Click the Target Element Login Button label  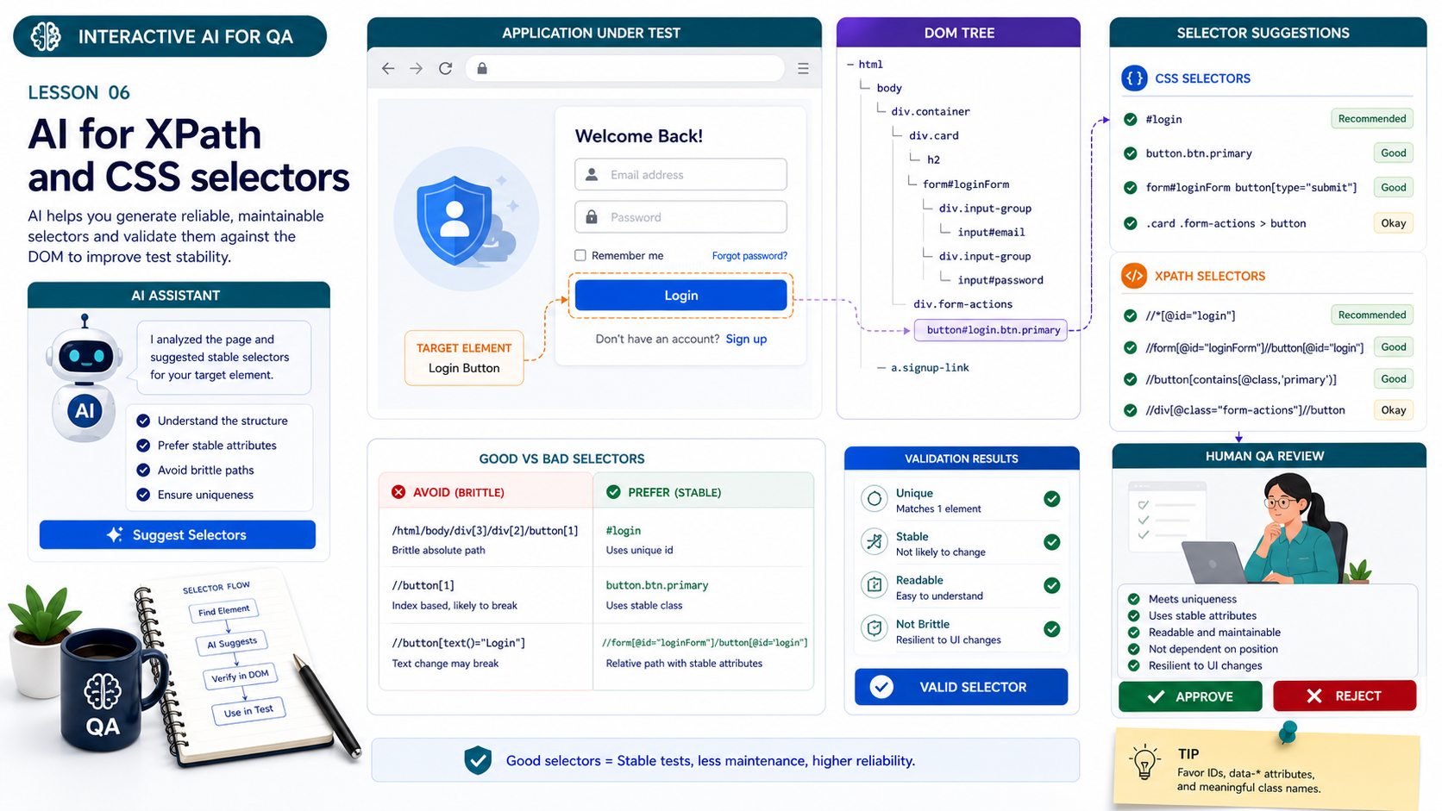[464, 358]
